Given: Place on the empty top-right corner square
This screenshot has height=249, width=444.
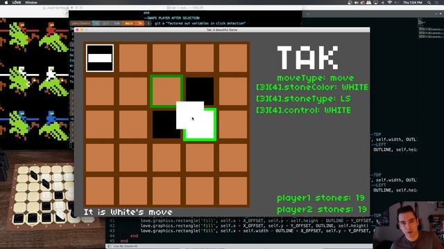Looking at the screenshot, I should 233,58.
